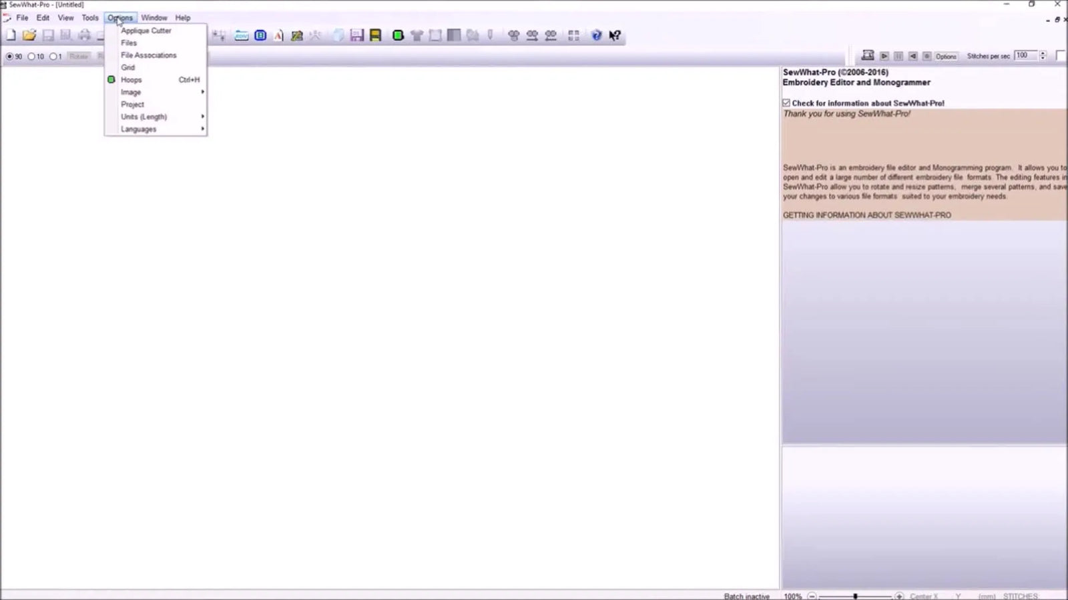Click GETTING INFORMATION ABOUT SEWWHAT-PRO heading
1068x600 pixels.
click(x=866, y=215)
